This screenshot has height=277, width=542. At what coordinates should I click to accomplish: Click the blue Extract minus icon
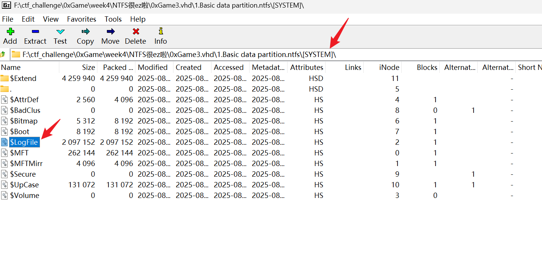click(35, 32)
